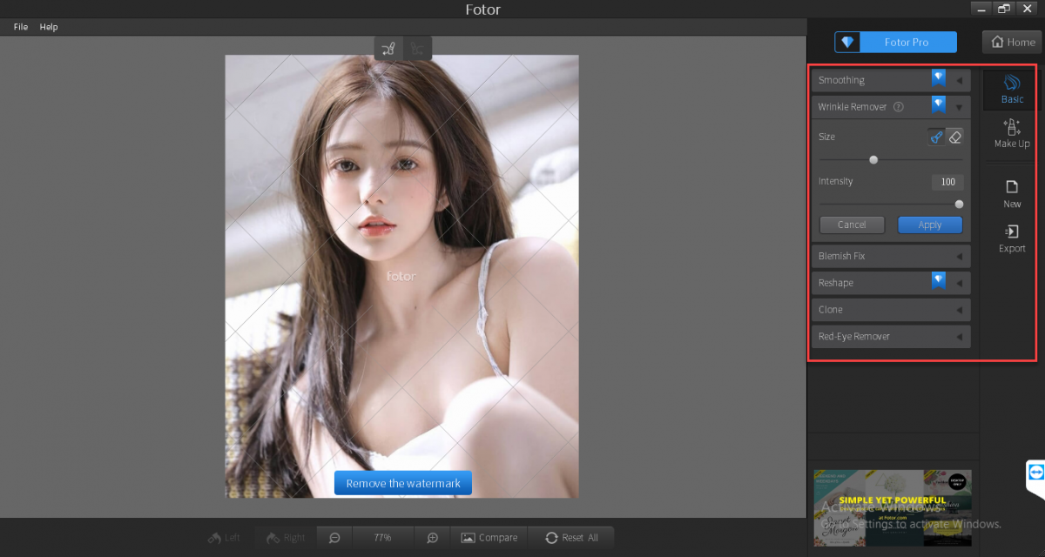Open the Basic beauty tools panel

pyautogui.click(x=1012, y=90)
